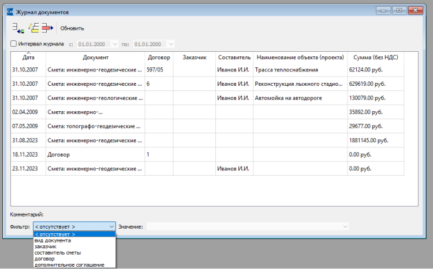
Task: Expand the Значение dropdown
Action: pyautogui.click(x=345, y=227)
